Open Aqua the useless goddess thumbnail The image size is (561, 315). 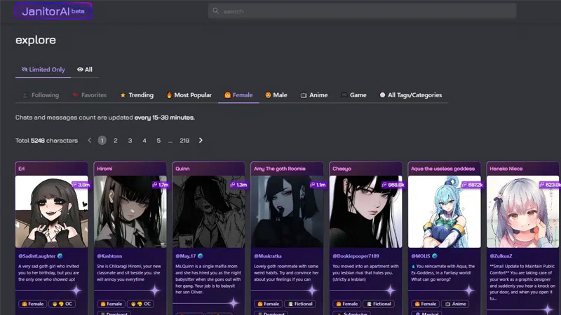click(444, 211)
